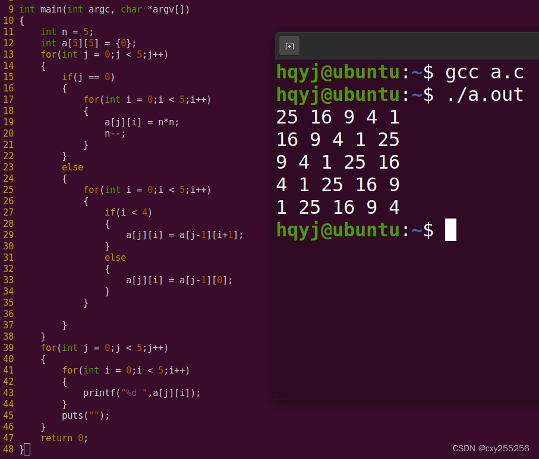Click the new tab icon in terminal header

coord(289,46)
